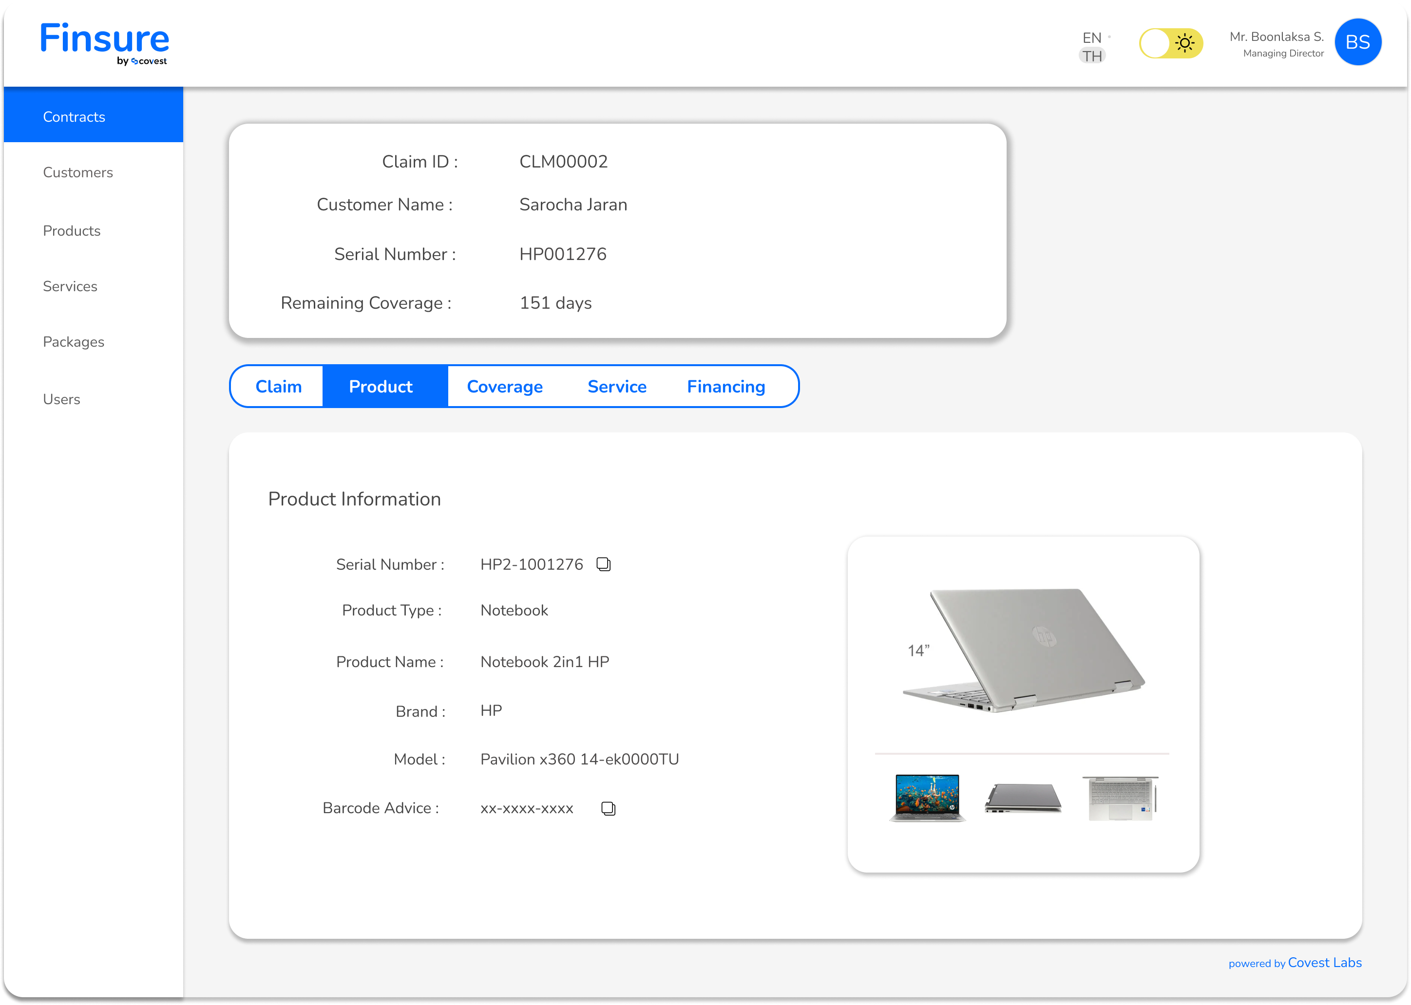Click the Managing Director role text
Viewport: 1411px width, 1005px height.
click(x=1283, y=53)
